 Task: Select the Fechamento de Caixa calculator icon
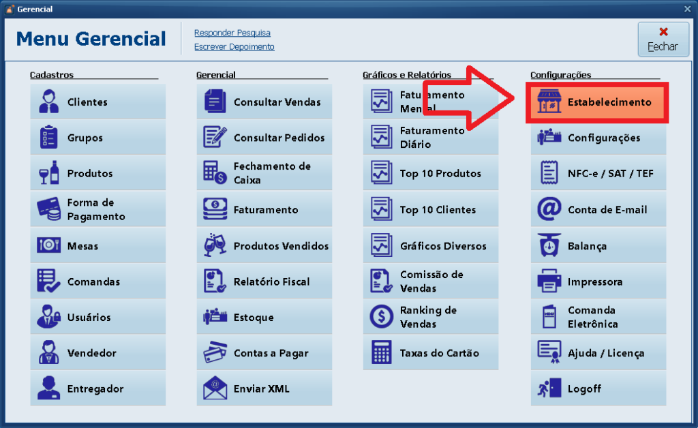coord(215,174)
